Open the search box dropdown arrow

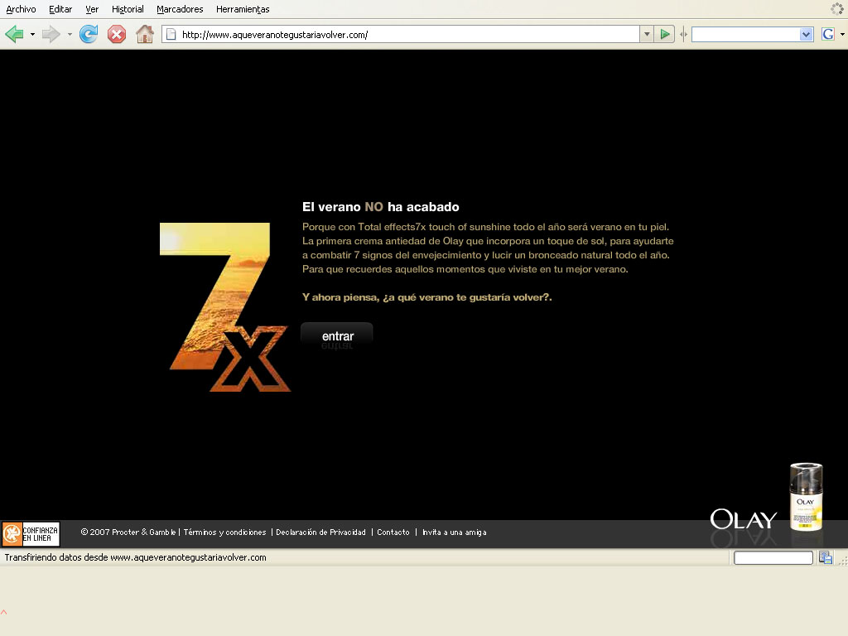click(807, 34)
